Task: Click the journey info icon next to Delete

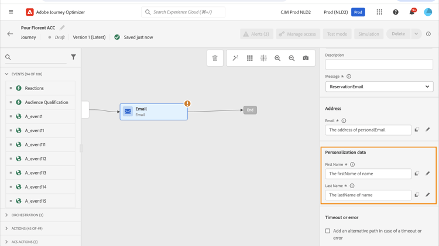Action: (428, 34)
